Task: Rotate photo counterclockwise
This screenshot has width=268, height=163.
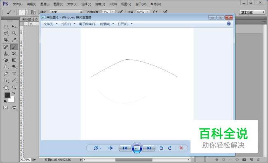Action: point(161,148)
